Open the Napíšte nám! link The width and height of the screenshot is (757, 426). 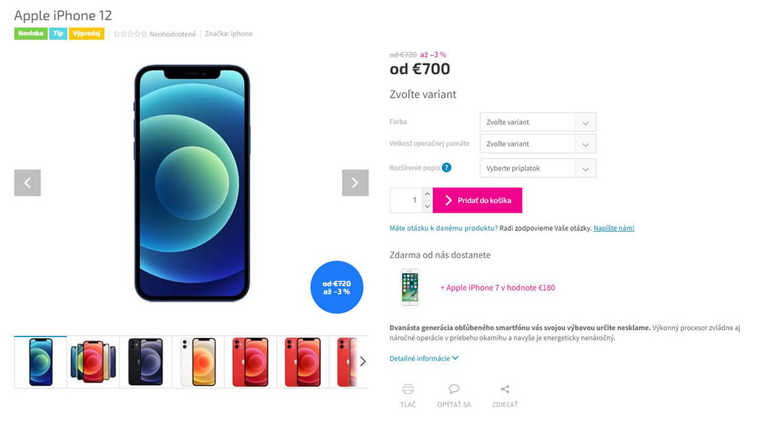tap(614, 228)
